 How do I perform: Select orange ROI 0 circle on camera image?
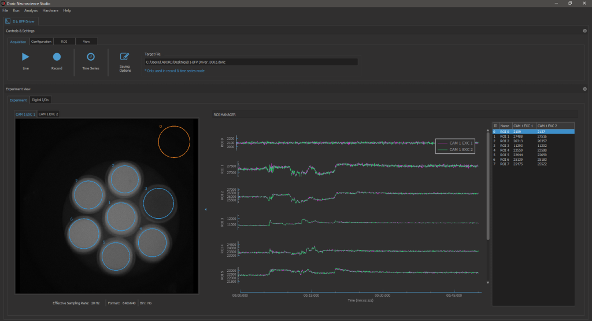(174, 142)
